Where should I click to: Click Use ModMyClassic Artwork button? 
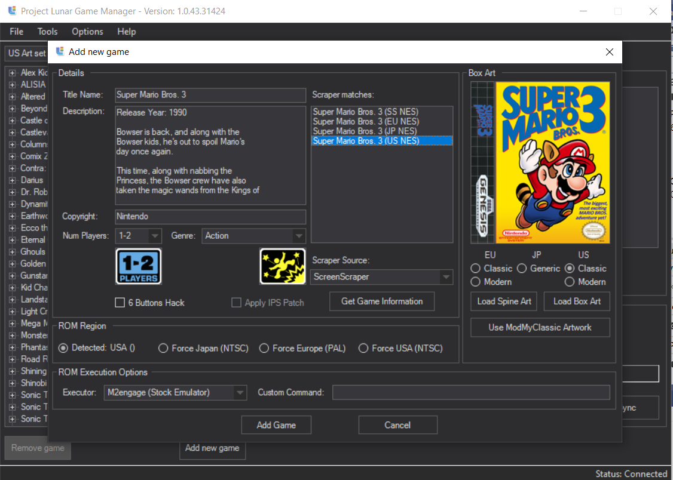pyautogui.click(x=540, y=327)
